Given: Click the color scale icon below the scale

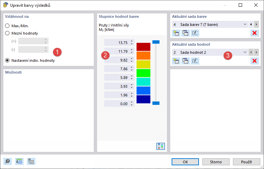Looking at the screenshot, I should click(x=160, y=146).
